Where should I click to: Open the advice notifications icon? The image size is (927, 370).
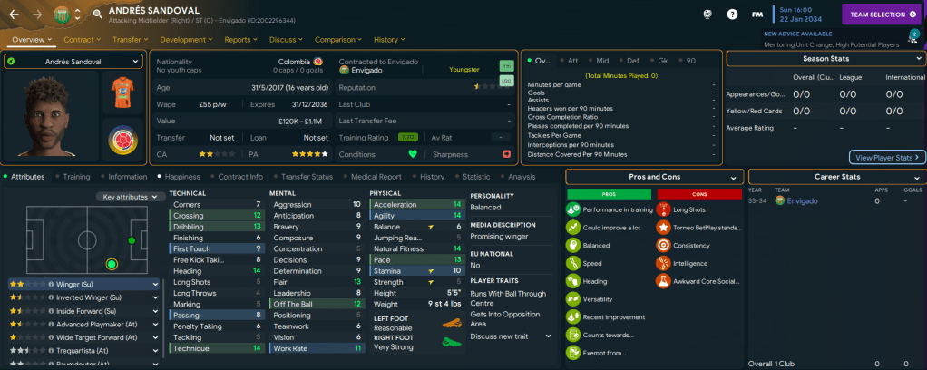pos(912,38)
